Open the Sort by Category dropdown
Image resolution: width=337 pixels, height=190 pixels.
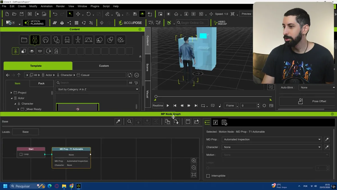(x=97, y=89)
